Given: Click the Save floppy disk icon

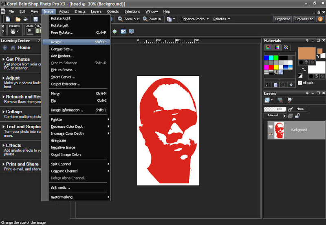Looking at the screenshot, I should click(35, 19).
